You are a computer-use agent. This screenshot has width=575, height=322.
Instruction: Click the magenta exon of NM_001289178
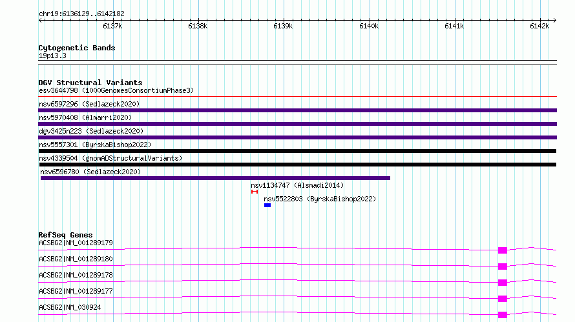[x=503, y=283]
